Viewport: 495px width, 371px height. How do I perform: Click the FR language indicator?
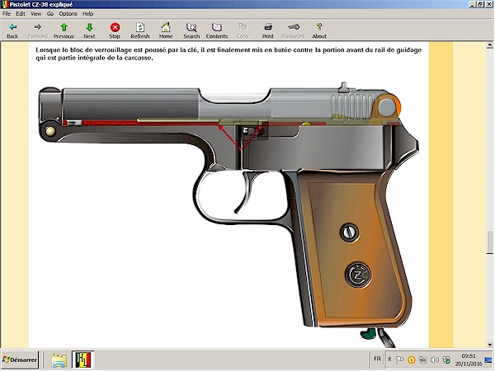pyautogui.click(x=377, y=359)
